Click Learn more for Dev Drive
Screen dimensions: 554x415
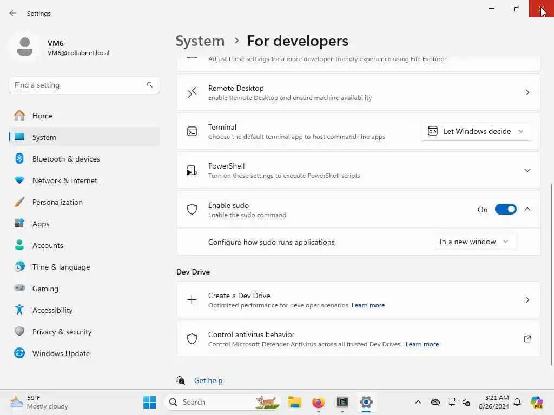(x=368, y=305)
